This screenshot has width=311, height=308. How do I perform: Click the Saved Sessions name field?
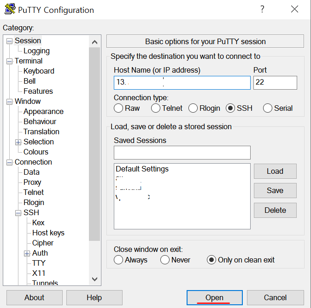[x=182, y=153]
